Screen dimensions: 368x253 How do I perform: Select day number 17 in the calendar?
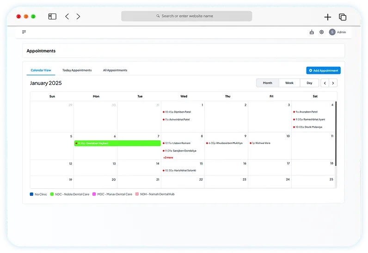288,163
